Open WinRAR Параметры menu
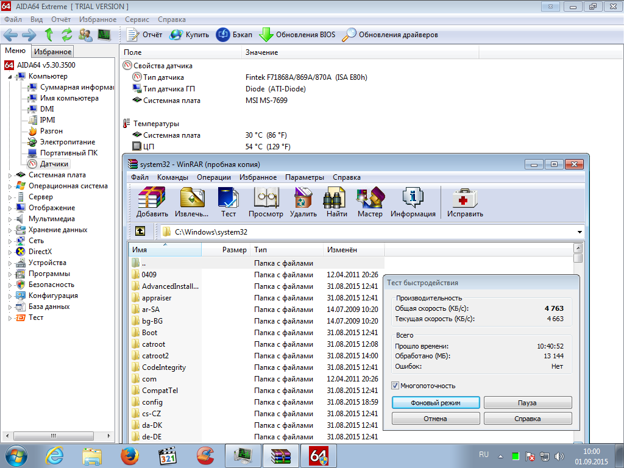 [x=305, y=177]
